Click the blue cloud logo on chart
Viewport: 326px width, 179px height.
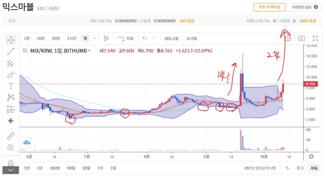coord(27,143)
